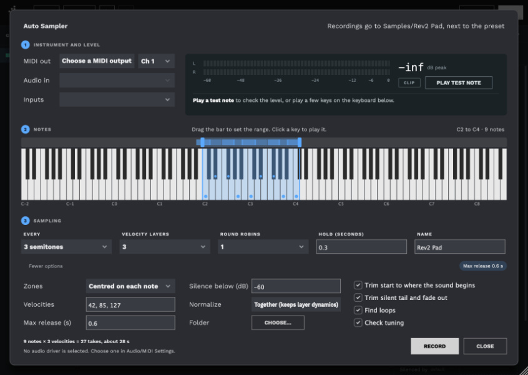Open the MIDI out chooser
Screen dimensions: 528x375
click(x=97, y=61)
